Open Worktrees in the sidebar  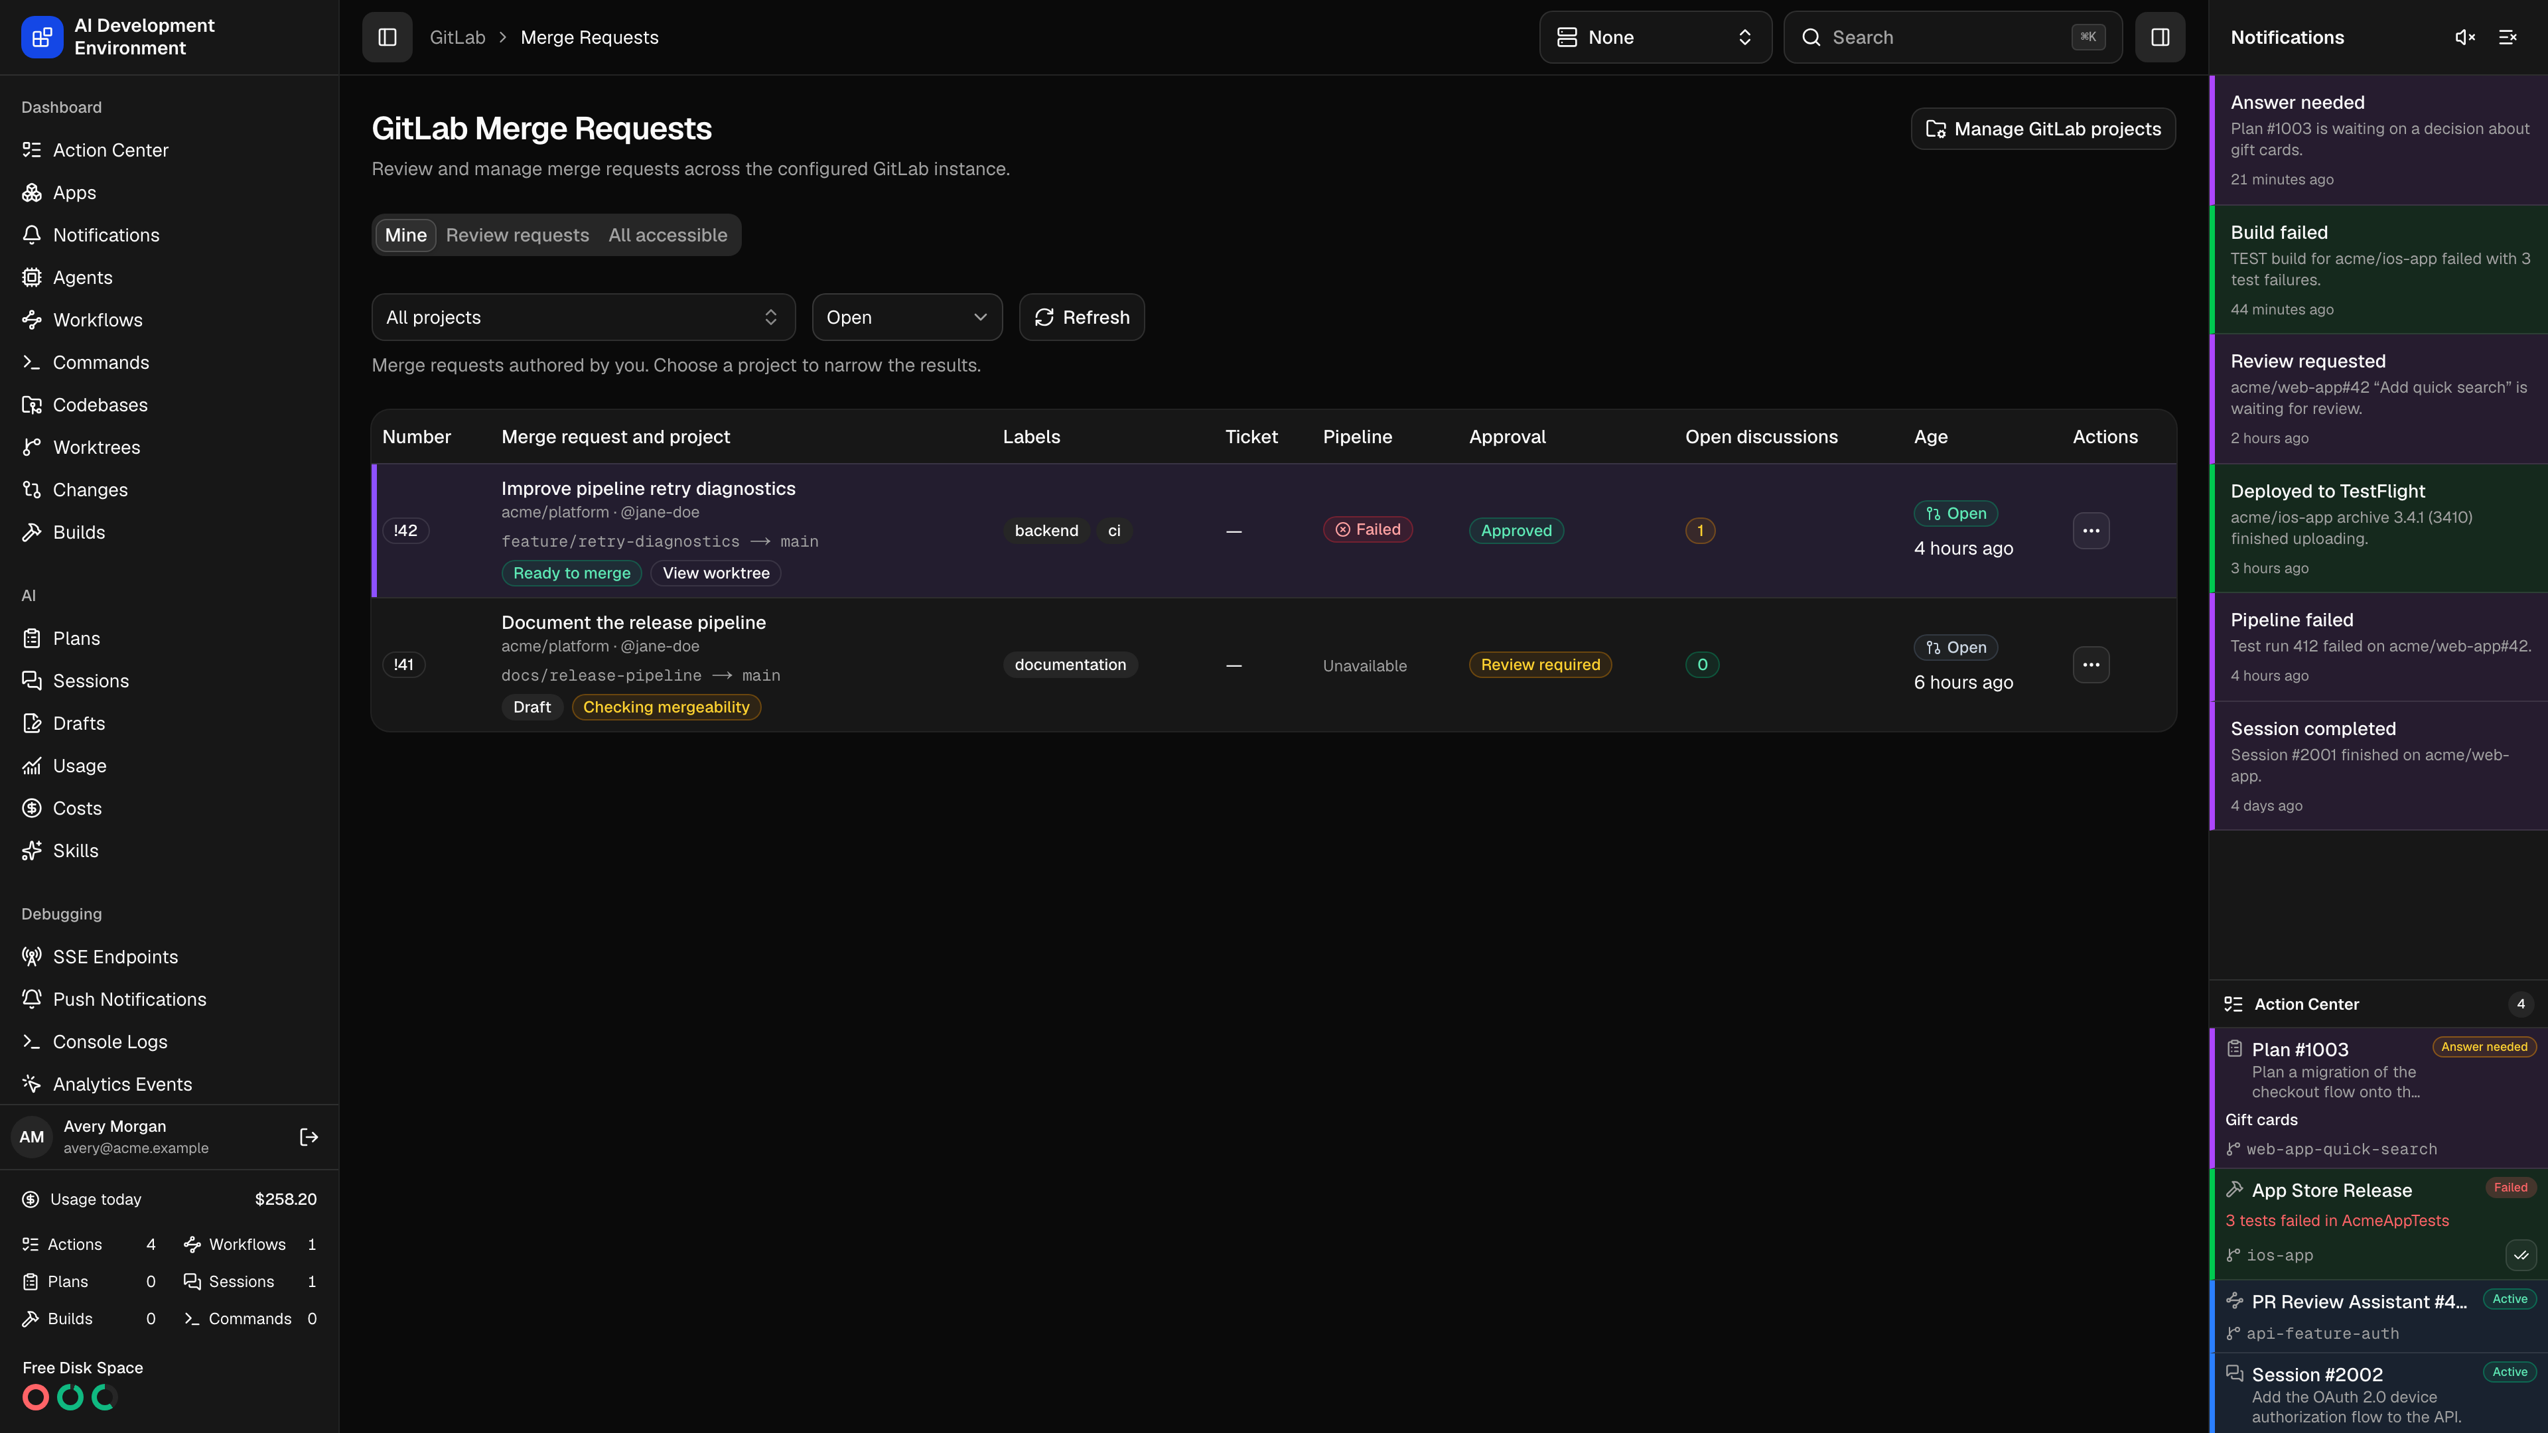point(169,448)
